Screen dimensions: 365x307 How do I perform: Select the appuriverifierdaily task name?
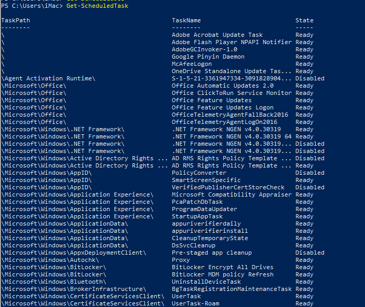(206, 224)
